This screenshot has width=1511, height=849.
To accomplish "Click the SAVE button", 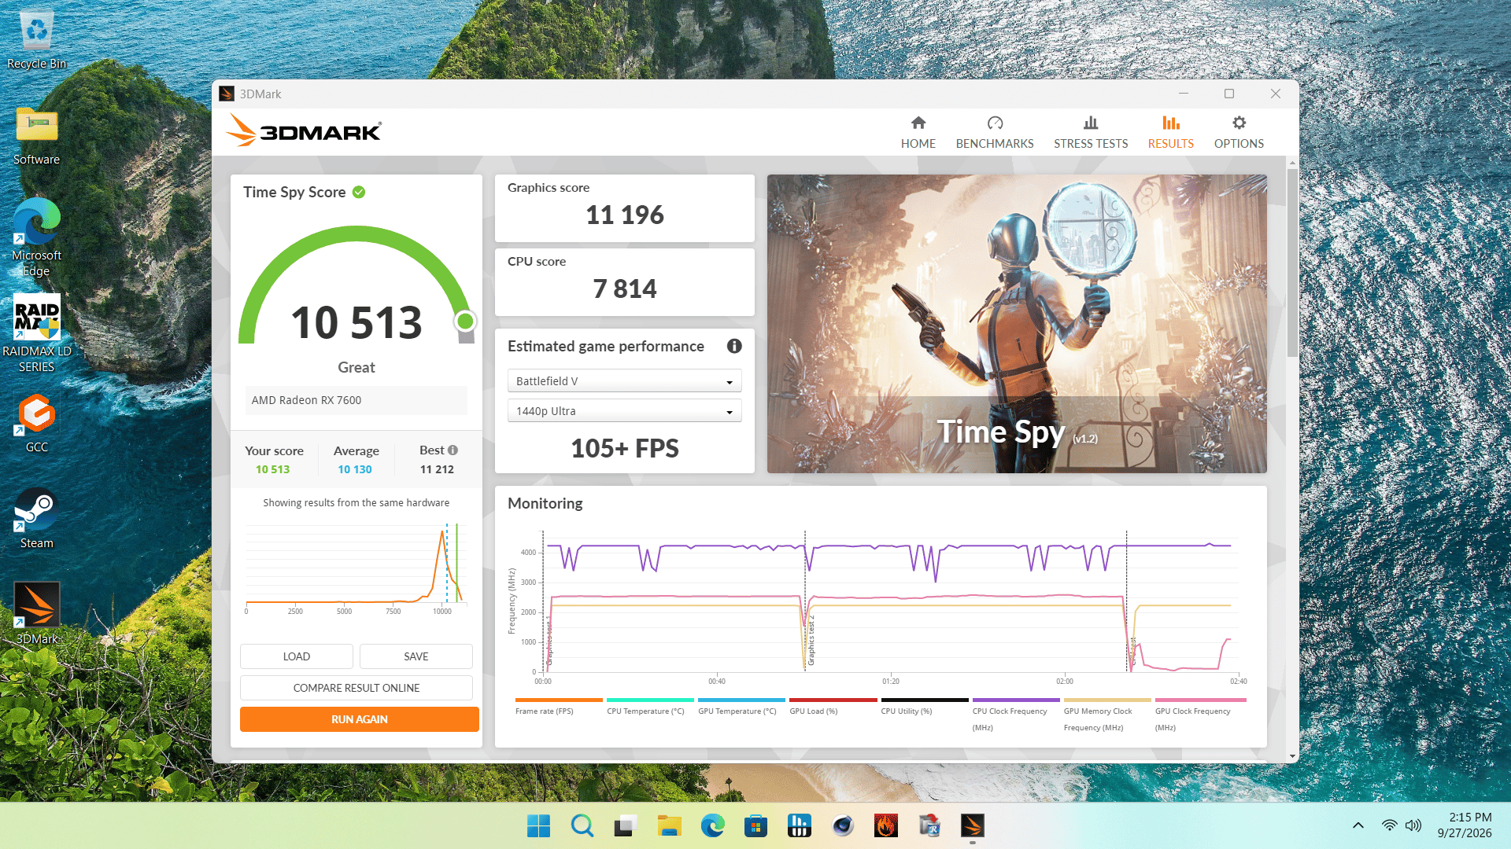I will click(416, 656).
